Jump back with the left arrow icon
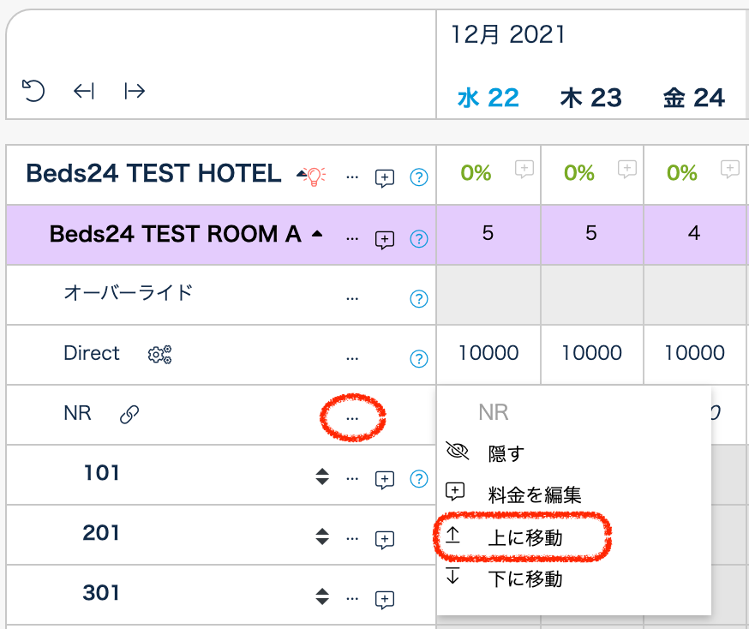Image resolution: width=749 pixels, height=629 pixels. click(x=83, y=91)
